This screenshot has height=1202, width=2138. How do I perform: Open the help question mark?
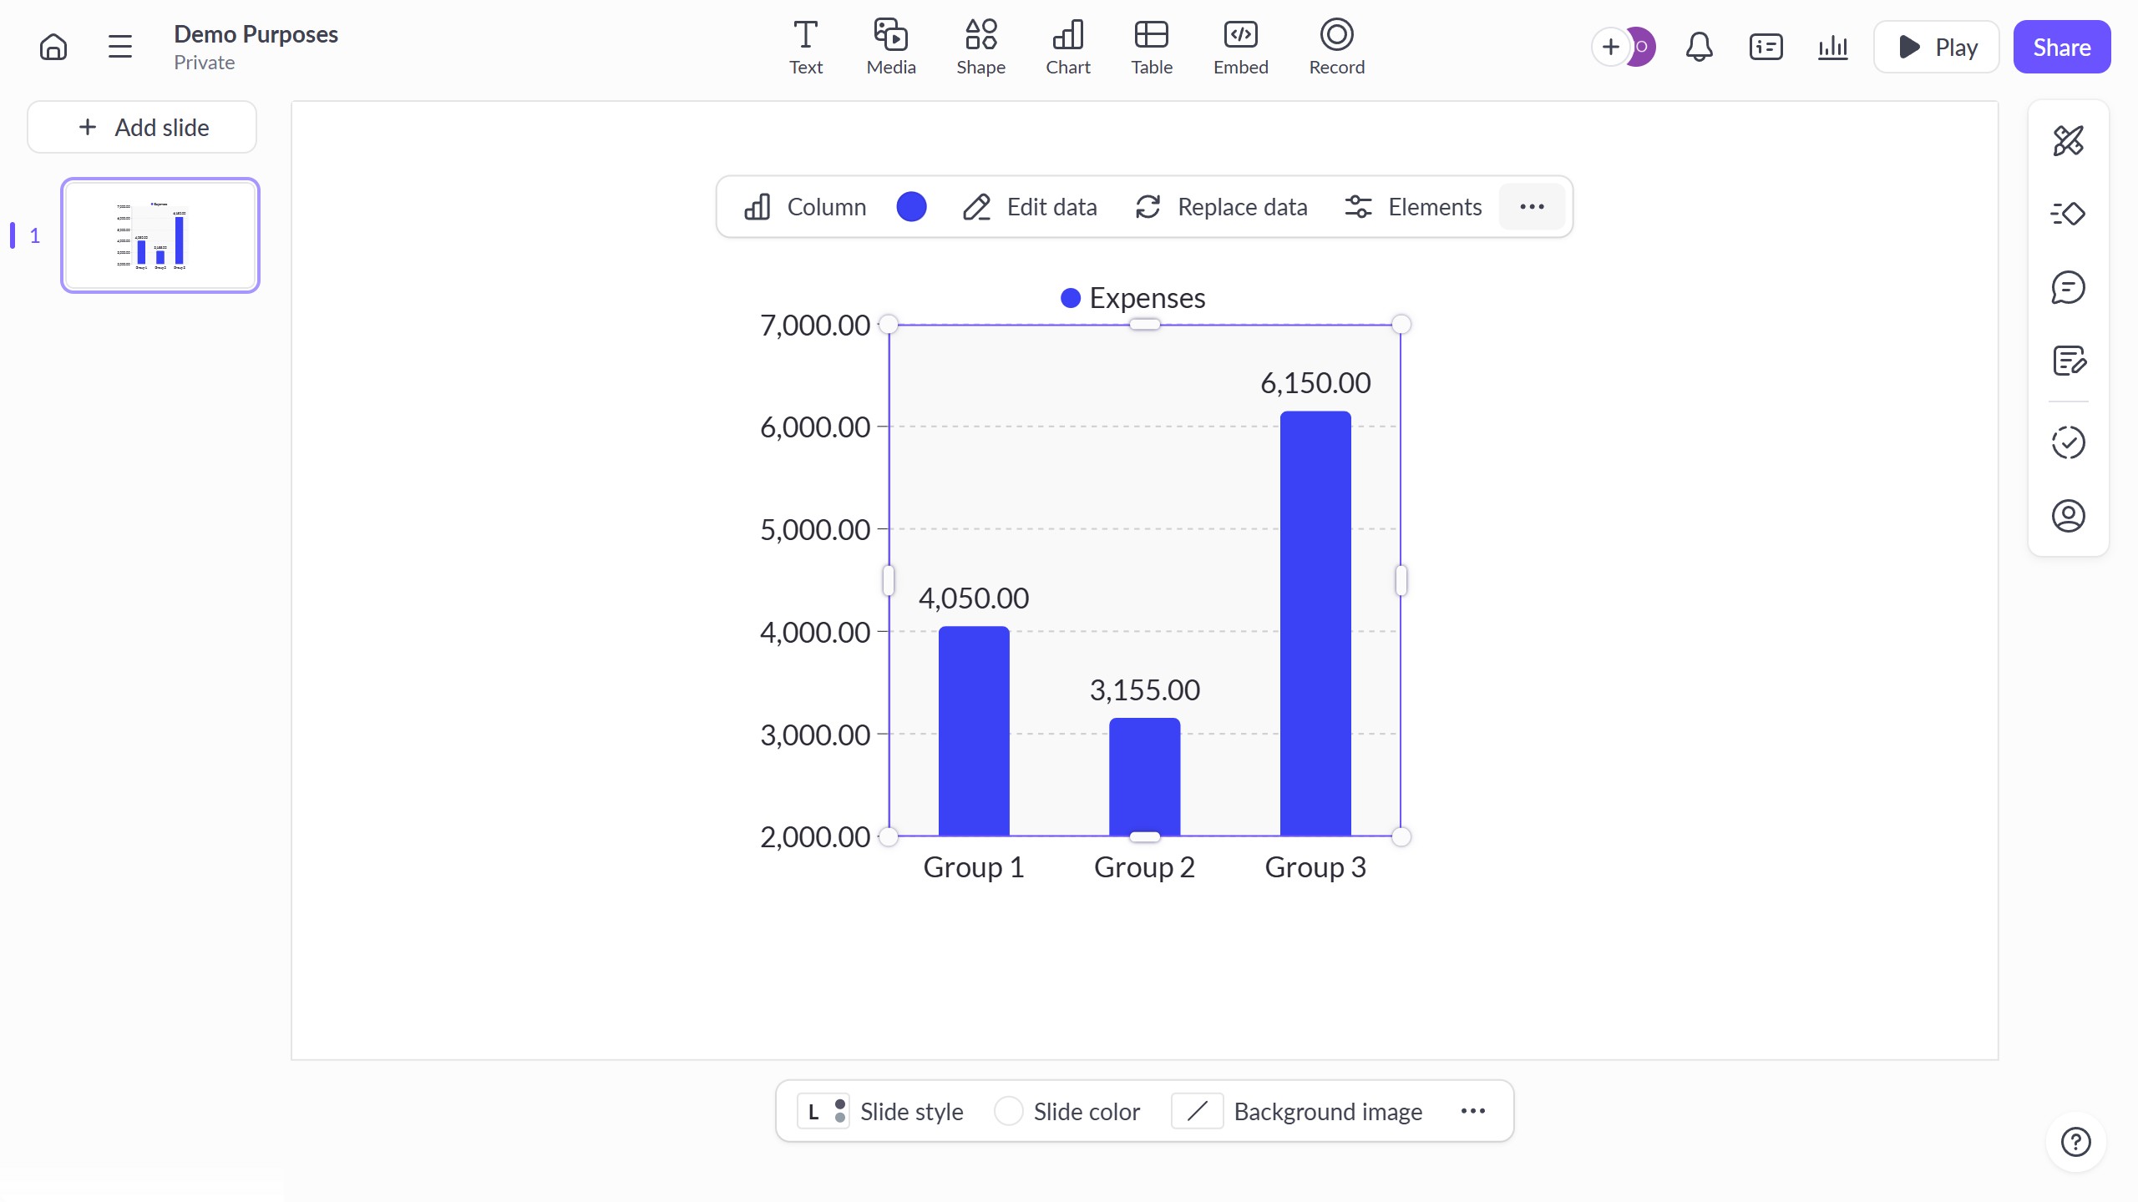[2075, 1141]
